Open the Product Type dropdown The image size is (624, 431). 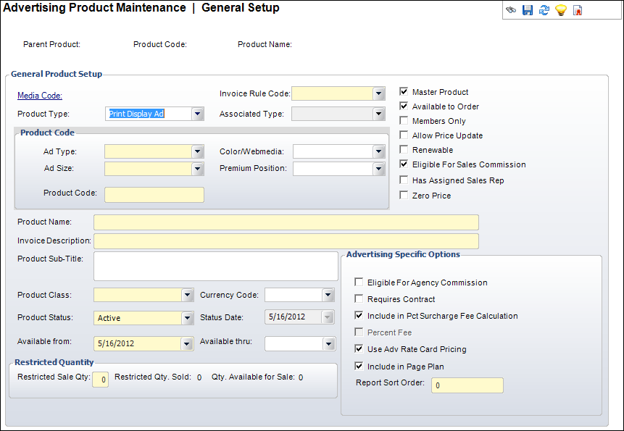pos(197,114)
